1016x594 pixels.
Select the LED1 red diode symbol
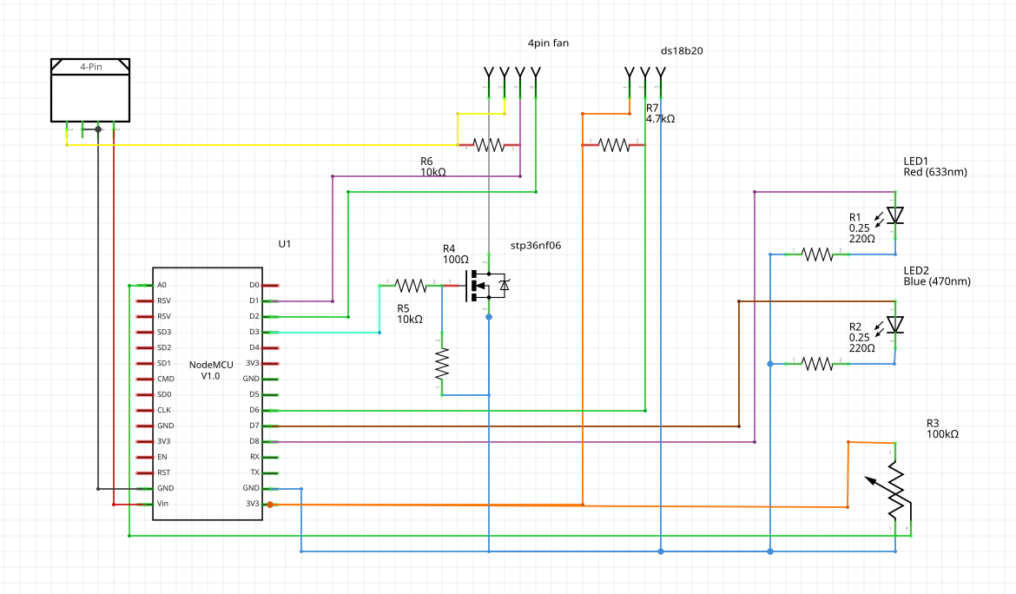(x=895, y=215)
